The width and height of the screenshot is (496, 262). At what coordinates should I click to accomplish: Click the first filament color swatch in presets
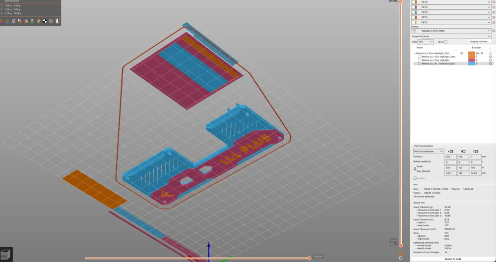[x=414, y=2]
